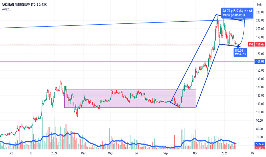Click the 120.00 price axis label
The width and height of the screenshot is (266, 157).
[260, 95]
